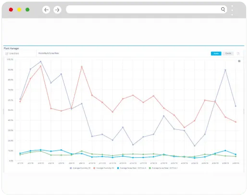Go back using the browser back arrow
The height and width of the screenshot is (196, 248).
pyautogui.click(x=46, y=10)
